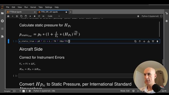This screenshot has width=169, height=95.
Task: Click Python 3 (ipykernel) kernel name button
Action: [150, 16]
